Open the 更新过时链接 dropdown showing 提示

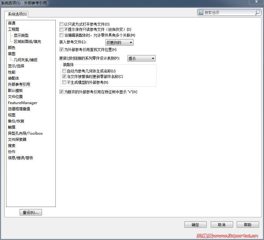point(141,58)
